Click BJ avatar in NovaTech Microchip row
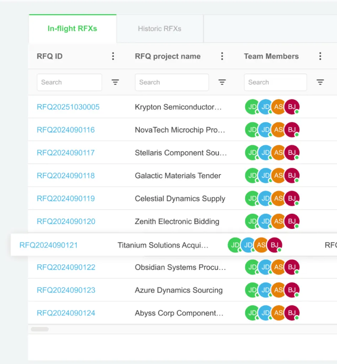The width and height of the screenshot is (337, 364). point(292,130)
